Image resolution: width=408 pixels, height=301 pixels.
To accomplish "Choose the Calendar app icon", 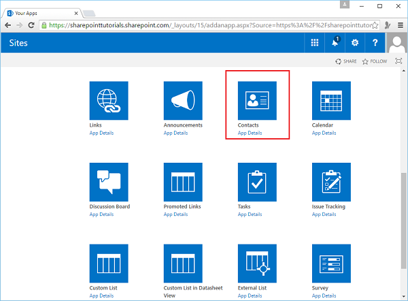I will [331, 101].
